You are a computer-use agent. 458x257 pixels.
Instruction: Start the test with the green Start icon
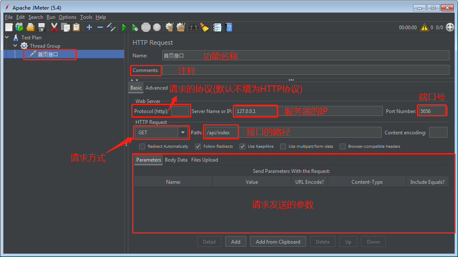click(124, 27)
